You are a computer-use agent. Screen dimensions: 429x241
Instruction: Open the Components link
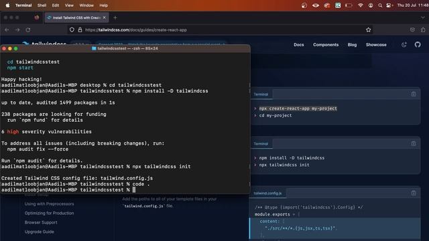tap(326, 45)
